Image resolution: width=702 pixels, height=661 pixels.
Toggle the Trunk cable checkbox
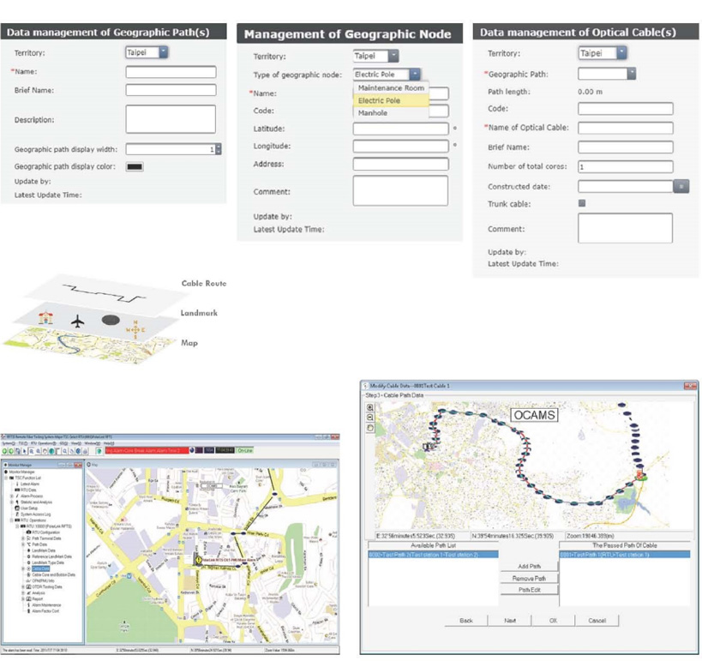coord(582,204)
